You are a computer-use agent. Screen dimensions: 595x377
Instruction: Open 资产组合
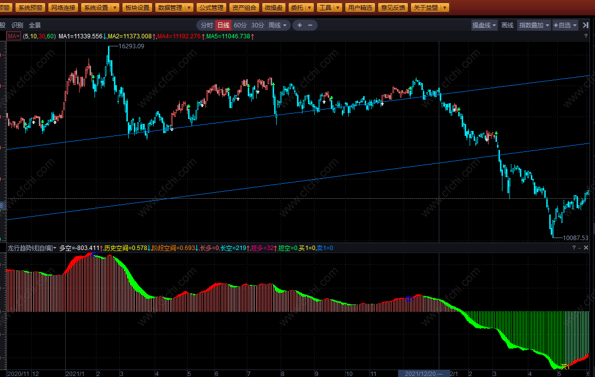244,7
